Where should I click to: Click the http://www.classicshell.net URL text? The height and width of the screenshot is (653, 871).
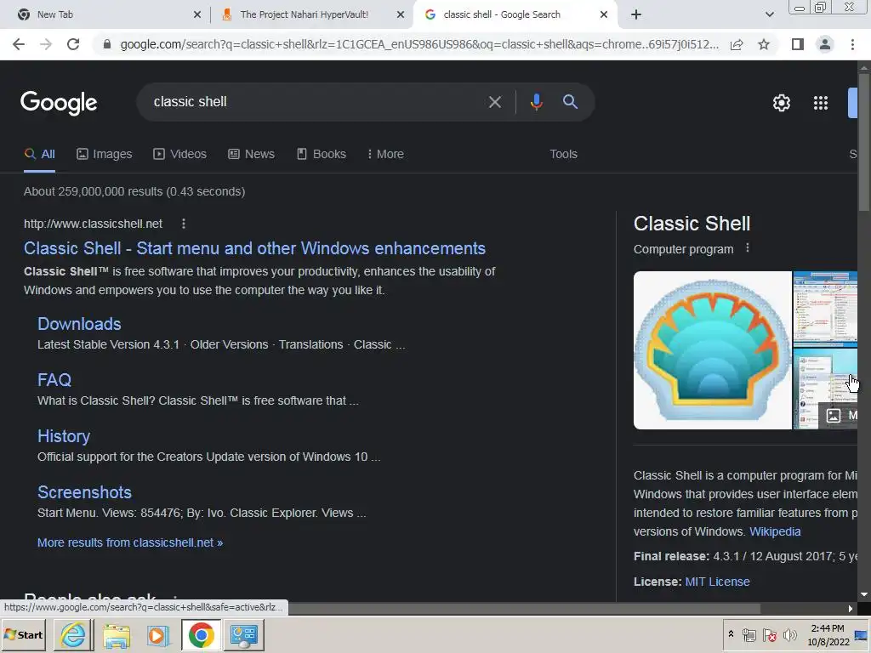click(93, 224)
